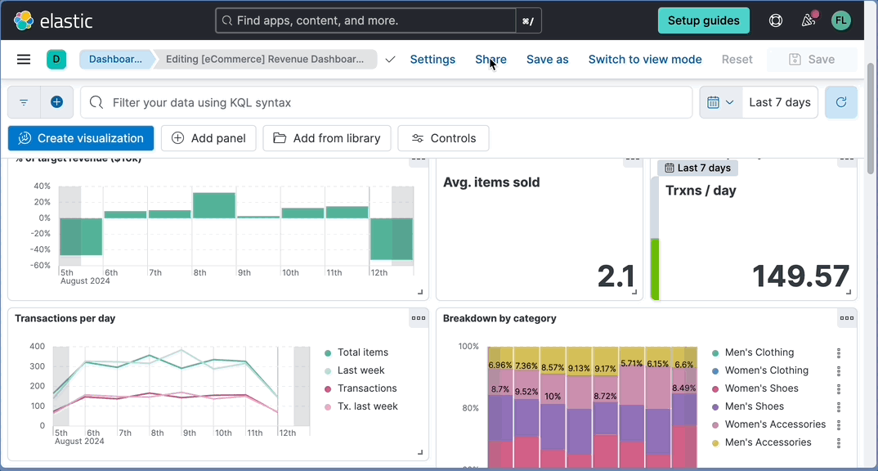Viewport: 878px width, 471px height.
Task: Open the Trxns / day panel options
Action: 847,159
